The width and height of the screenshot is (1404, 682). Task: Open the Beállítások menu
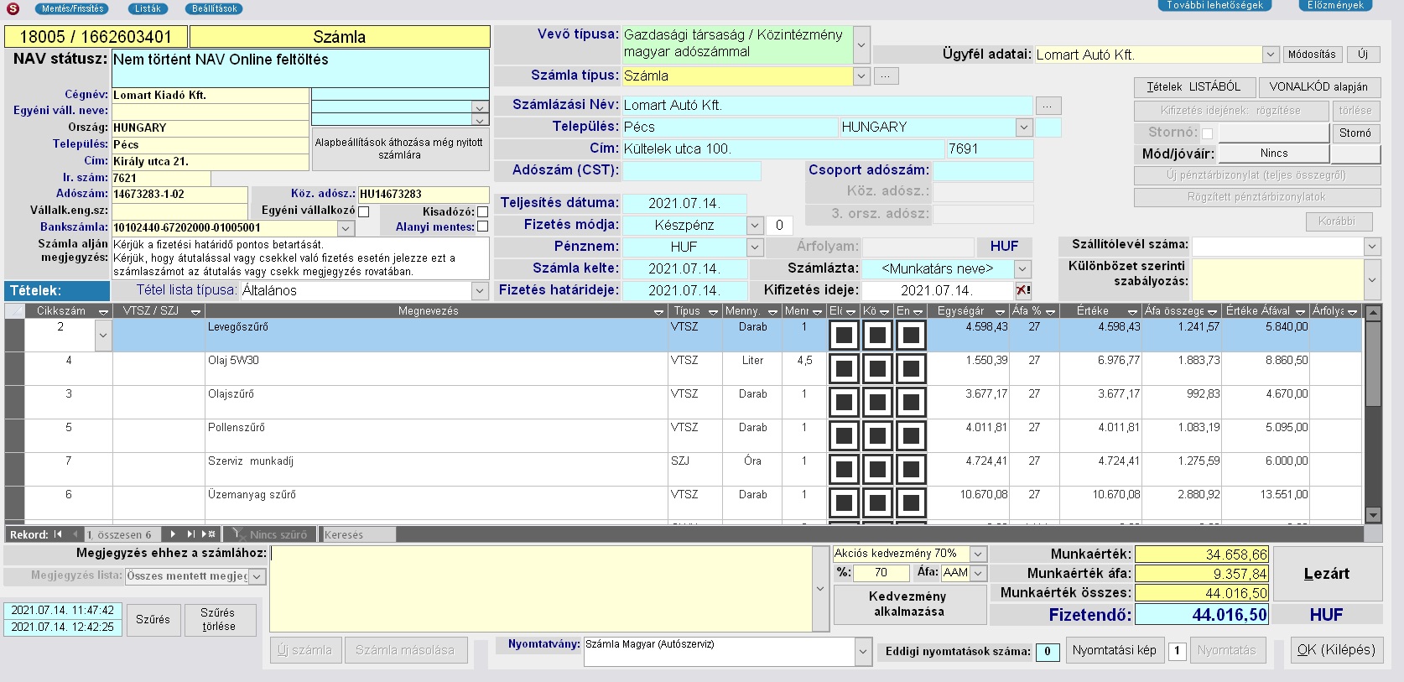[x=214, y=8]
